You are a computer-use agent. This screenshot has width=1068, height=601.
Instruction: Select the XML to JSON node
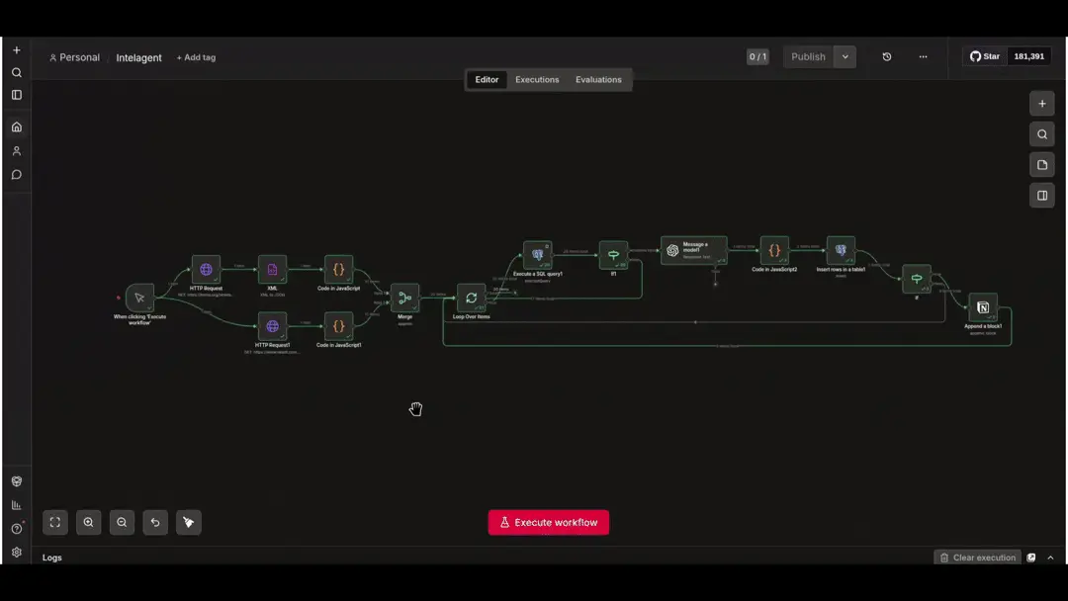tap(273, 270)
